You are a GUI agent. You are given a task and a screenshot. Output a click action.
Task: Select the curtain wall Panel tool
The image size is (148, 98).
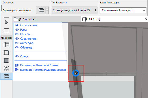(6, 61)
